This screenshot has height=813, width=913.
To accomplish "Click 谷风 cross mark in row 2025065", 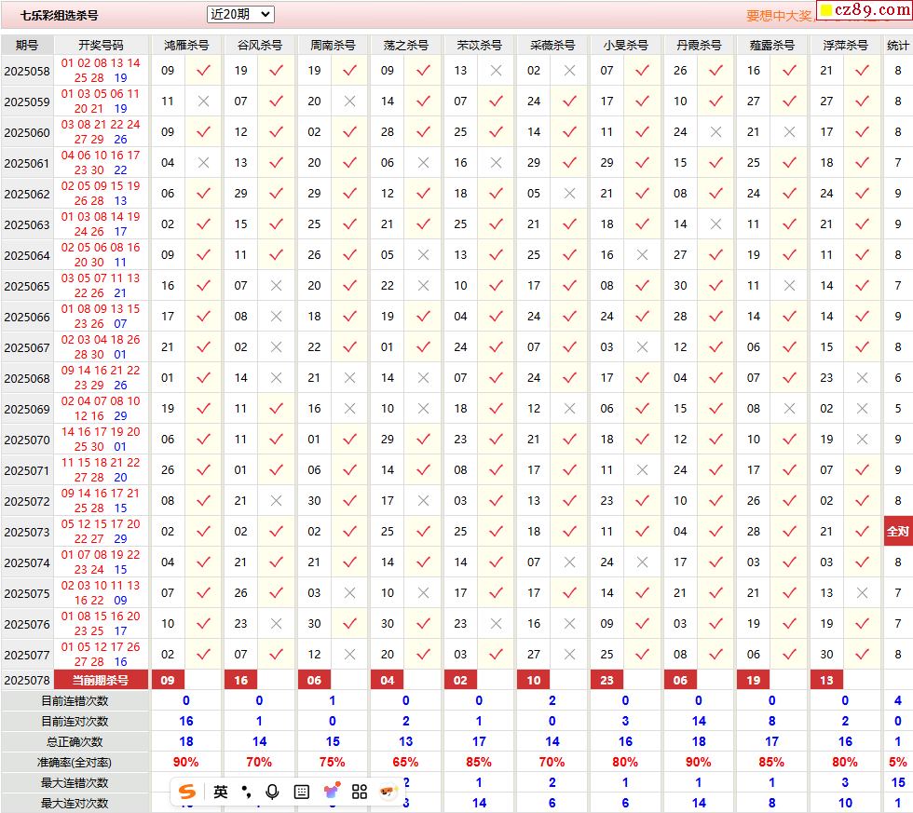I will (277, 286).
